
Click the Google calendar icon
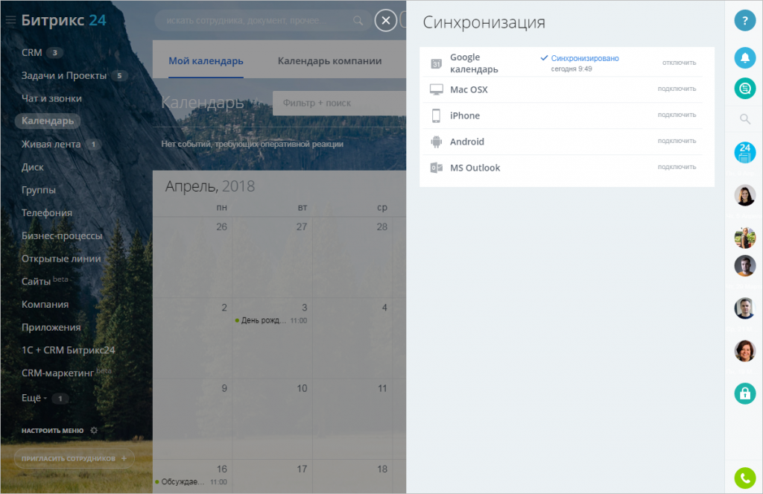pos(436,63)
